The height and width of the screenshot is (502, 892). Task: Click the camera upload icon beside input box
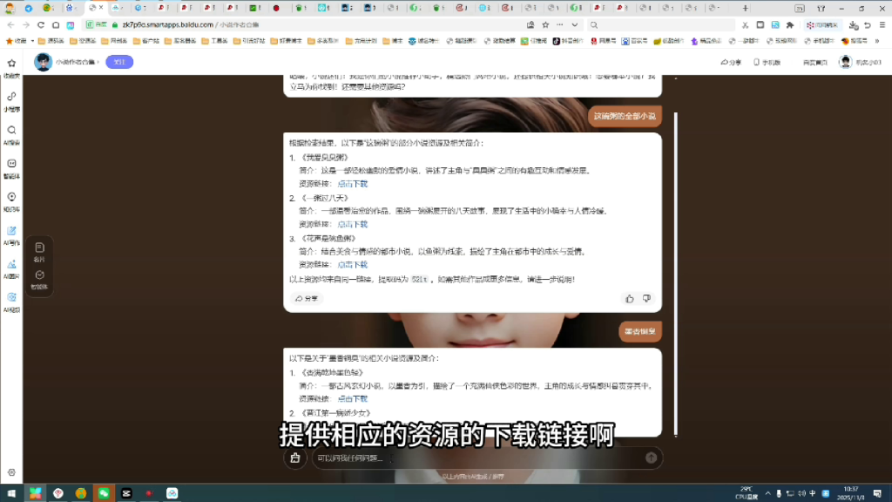(296, 458)
